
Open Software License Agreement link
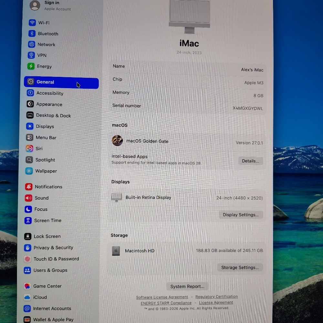162,297
